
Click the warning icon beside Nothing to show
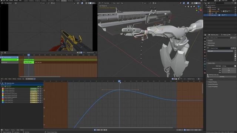[208, 75]
